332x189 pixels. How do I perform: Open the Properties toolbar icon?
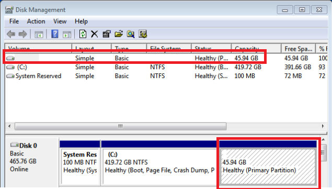tap(107, 34)
